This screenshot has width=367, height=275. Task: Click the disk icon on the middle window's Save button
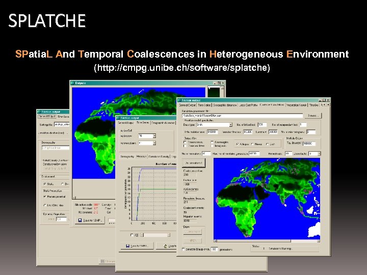(x=127, y=246)
